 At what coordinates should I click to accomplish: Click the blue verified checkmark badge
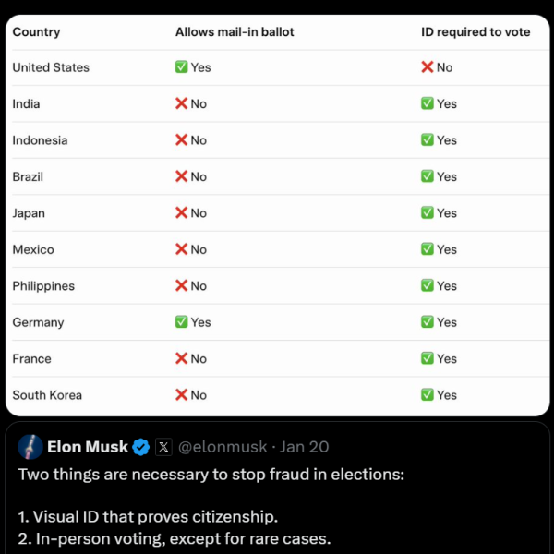coord(141,447)
